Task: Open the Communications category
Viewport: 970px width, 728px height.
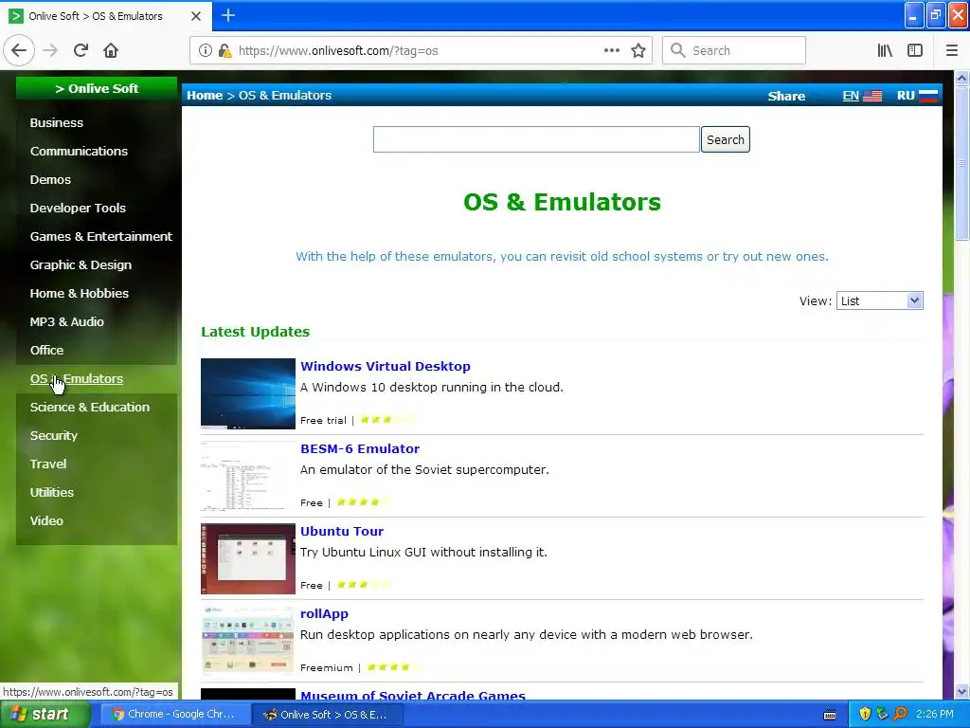Action: (79, 151)
